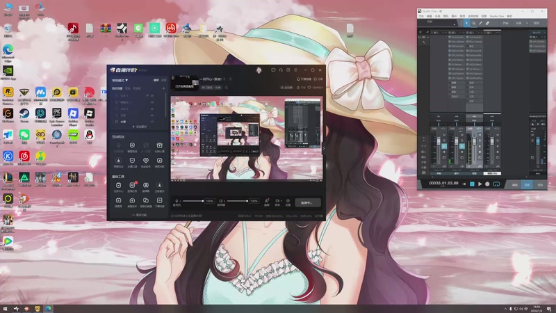Click the microphone icon in 直播伴侣 bottom bar
This screenshot has height=313, width=556.
tap(177, 201)
